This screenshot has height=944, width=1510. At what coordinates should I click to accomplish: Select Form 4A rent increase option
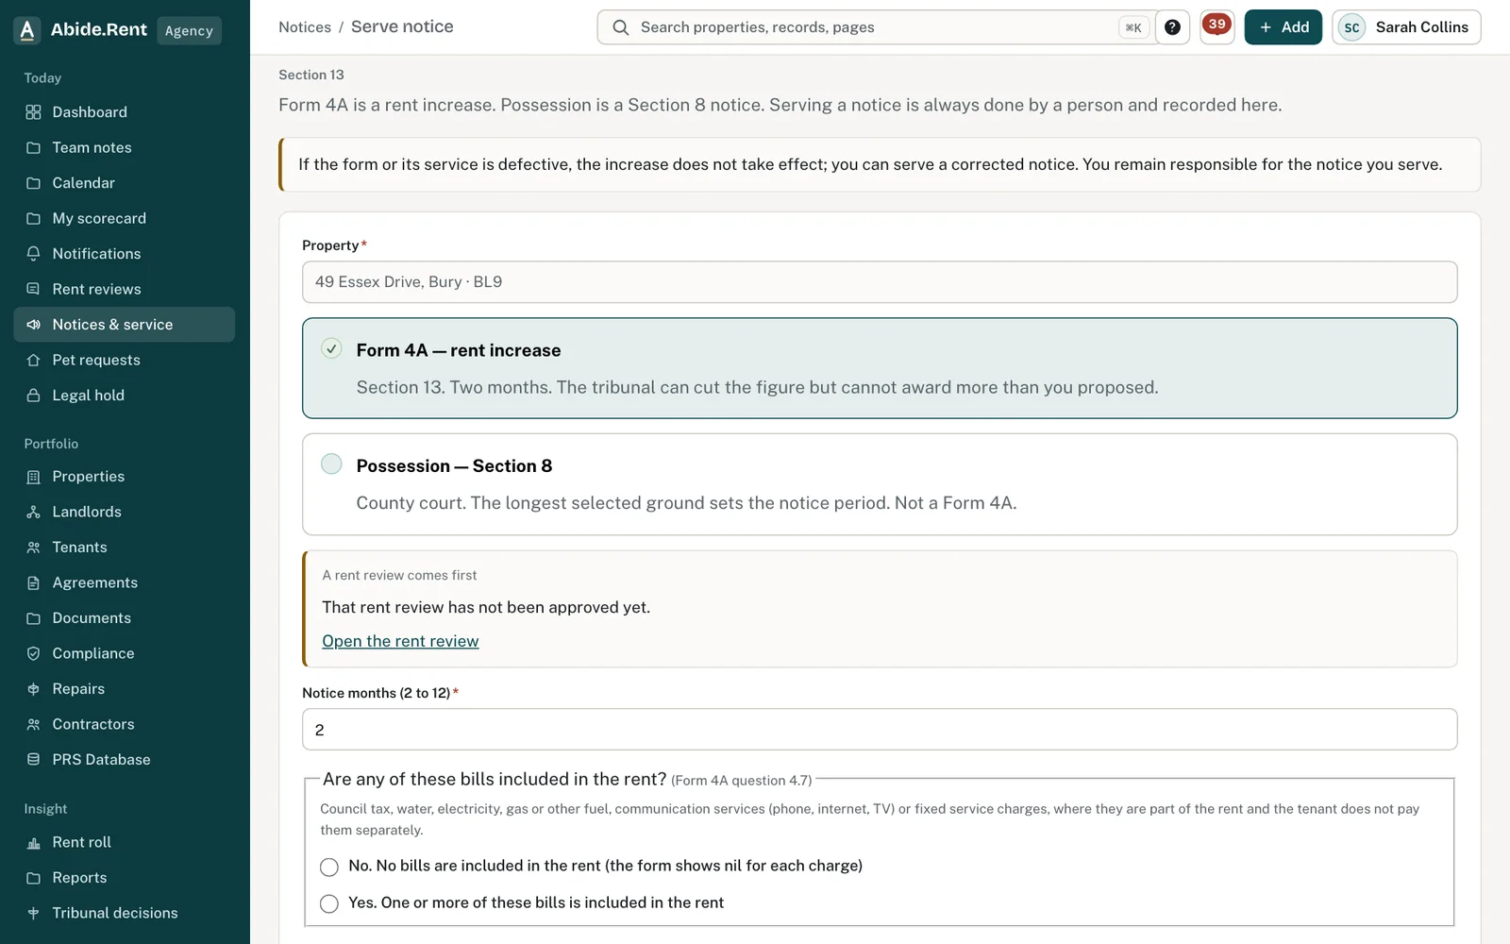pyautogui.click(x=880, y=368)
